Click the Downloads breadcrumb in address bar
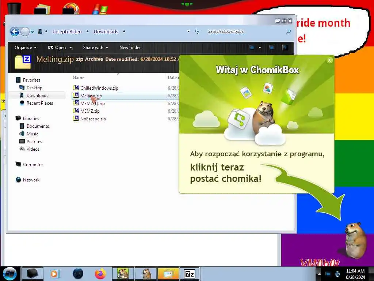 point(106,31)
